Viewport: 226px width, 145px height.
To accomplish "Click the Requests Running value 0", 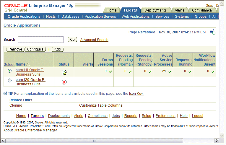I will [x=185, y=71].
